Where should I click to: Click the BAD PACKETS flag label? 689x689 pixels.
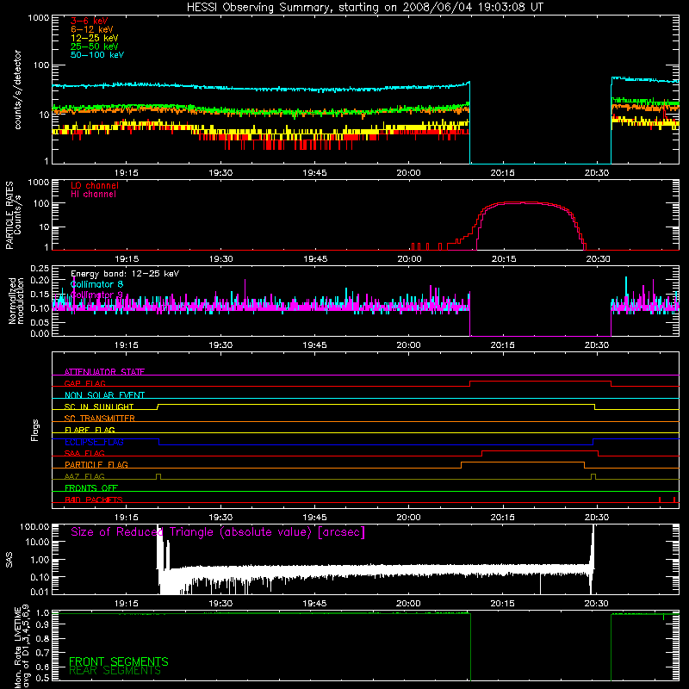[94, 500]
